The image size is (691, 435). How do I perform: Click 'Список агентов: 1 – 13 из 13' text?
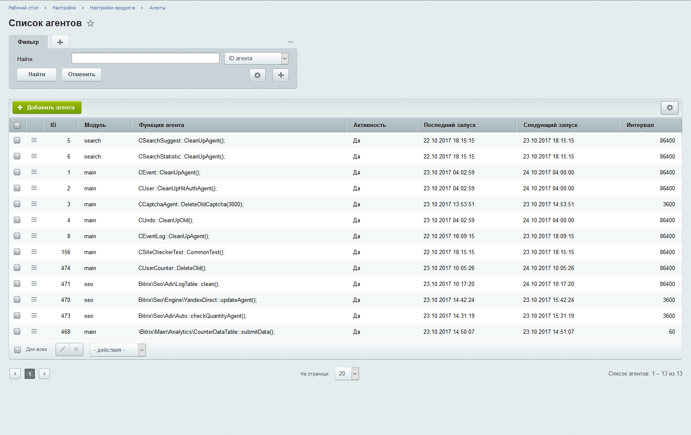point(645,374)
